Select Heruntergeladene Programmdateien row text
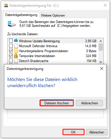The height and width of the screenshot is (139, 111). tap(44, 51)
